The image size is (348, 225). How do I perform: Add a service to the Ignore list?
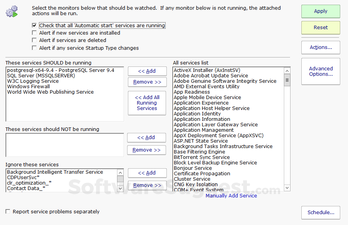pyautogui.click(x=147, y=173)
